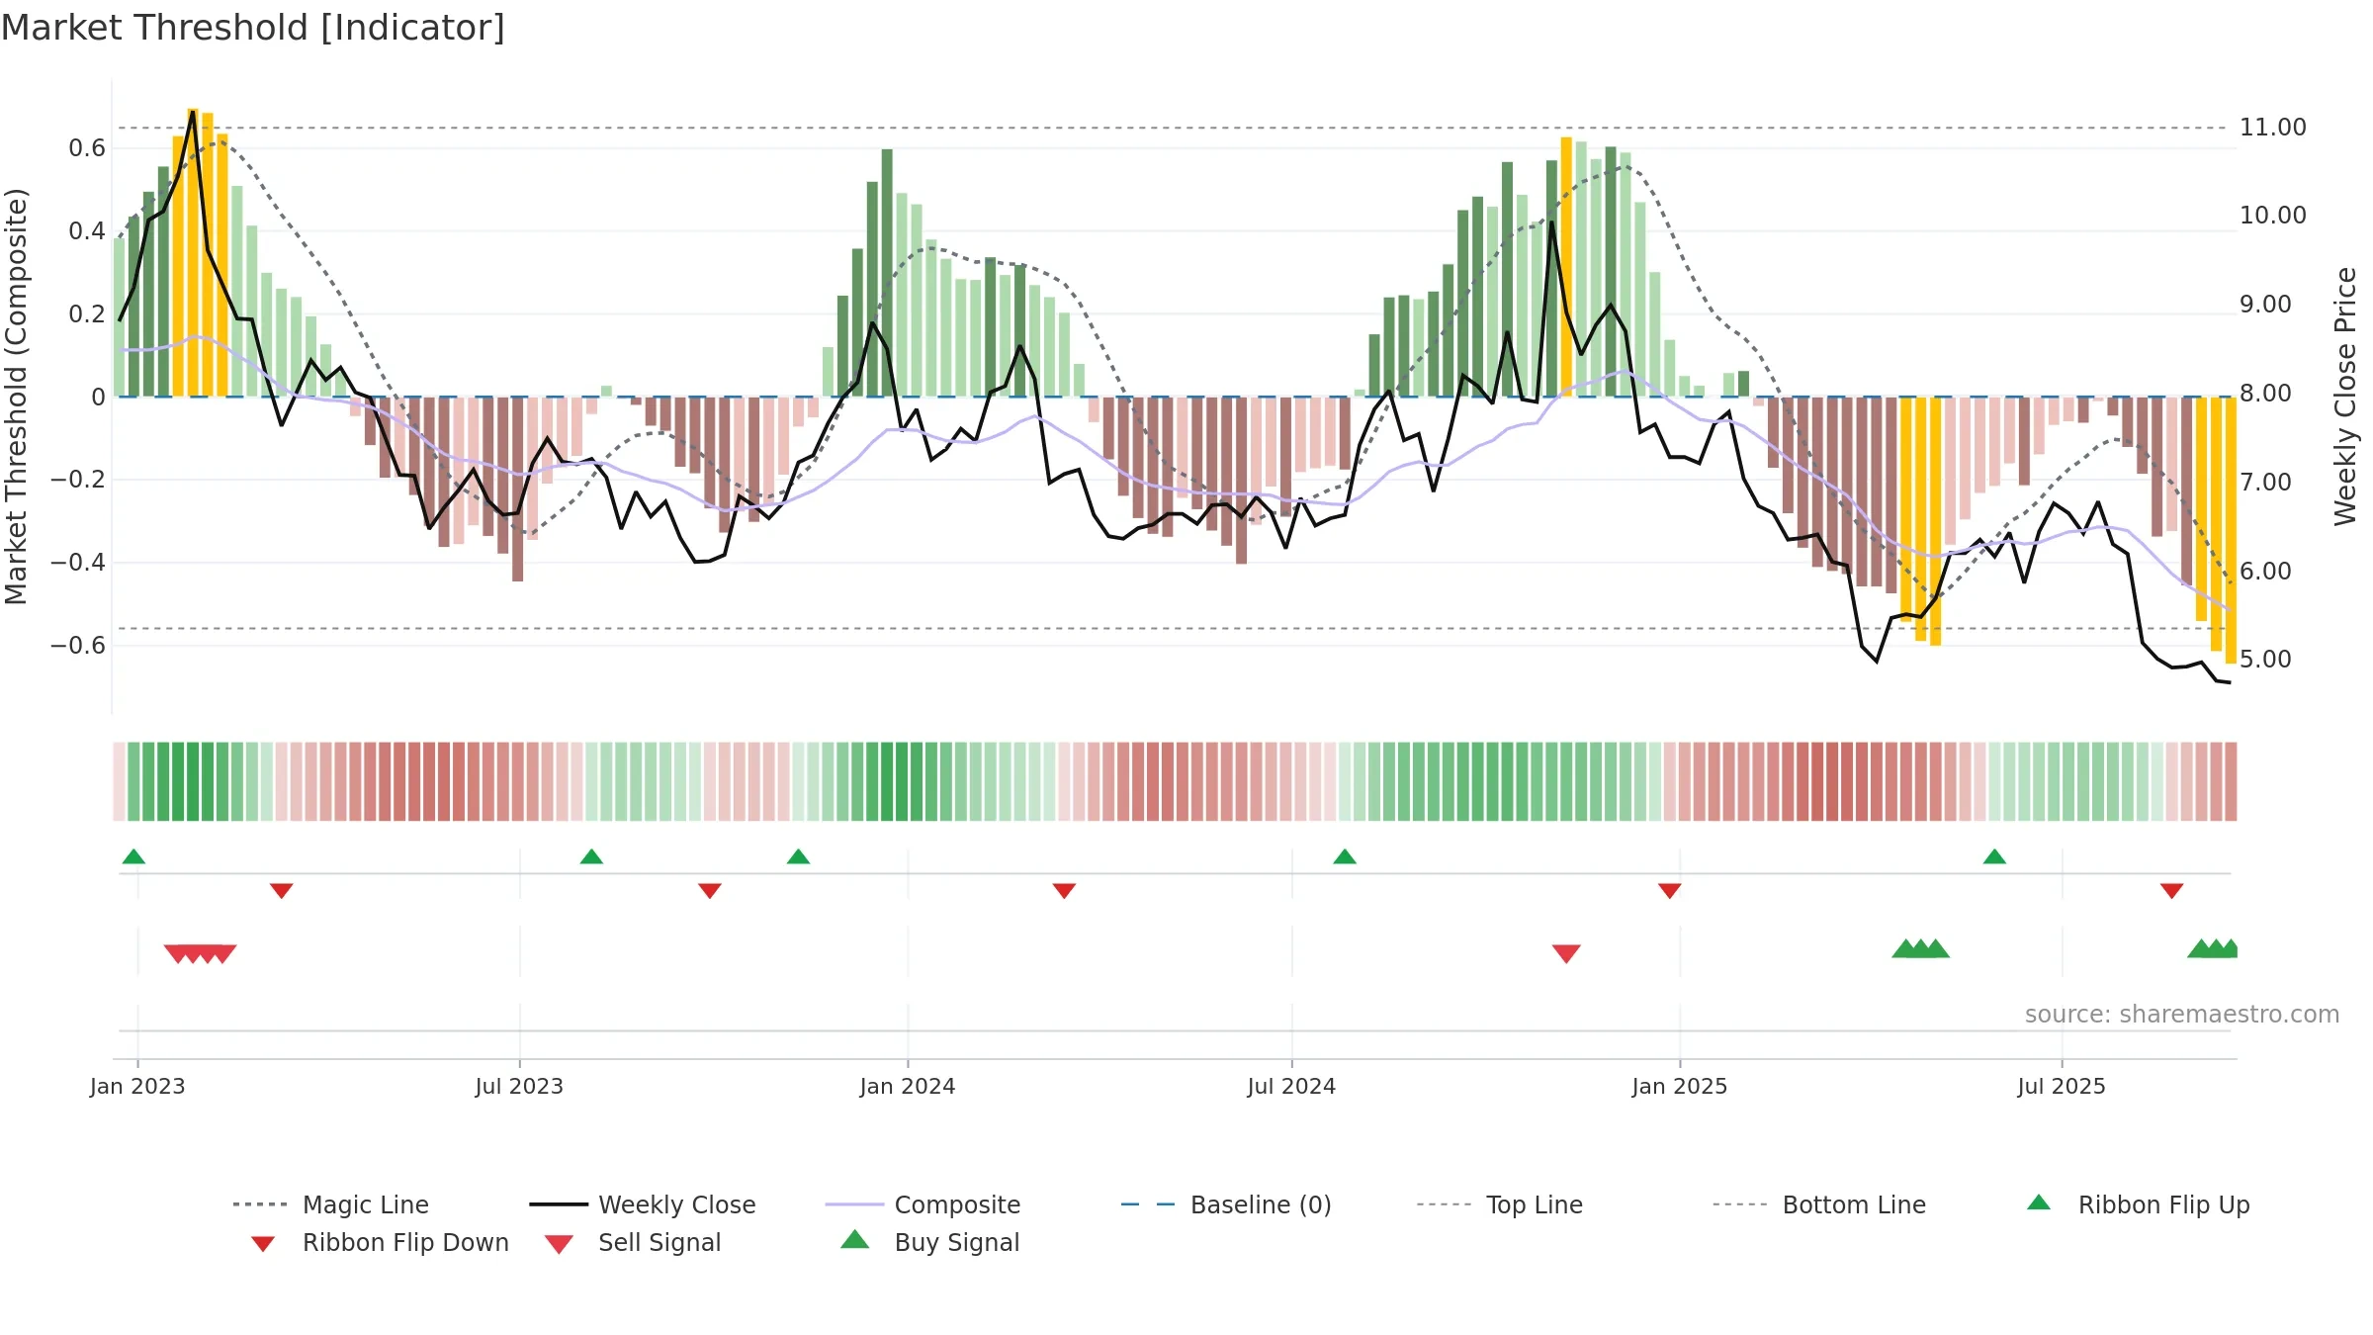This screenshot has height=1335, width=2373.
Task: Click the 'Market Threshold (Composite)' axis title
Action: pos(16,396)
